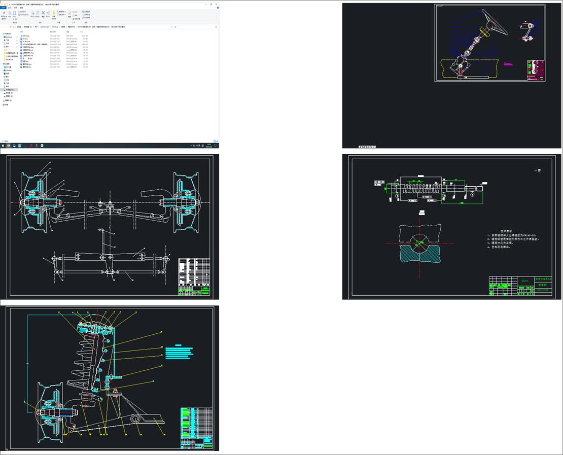Open the red app icon on taskbar
Screen dimensions: 563x455
pyautogui.click(x=31, y=146)
